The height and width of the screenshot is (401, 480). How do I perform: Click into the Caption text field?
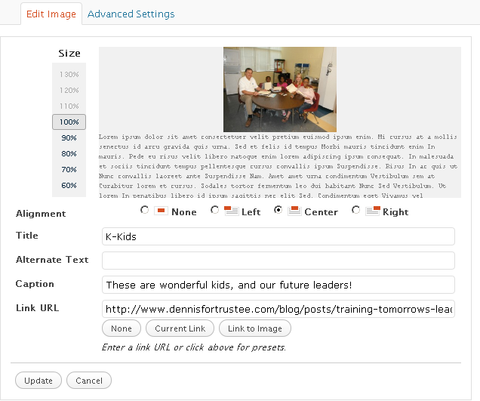click(278, 285)
